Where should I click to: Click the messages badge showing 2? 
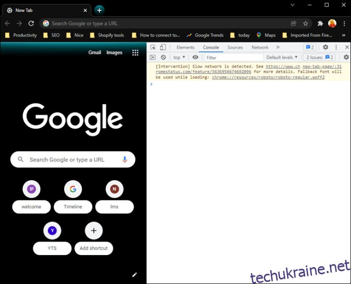click(310, 47)
